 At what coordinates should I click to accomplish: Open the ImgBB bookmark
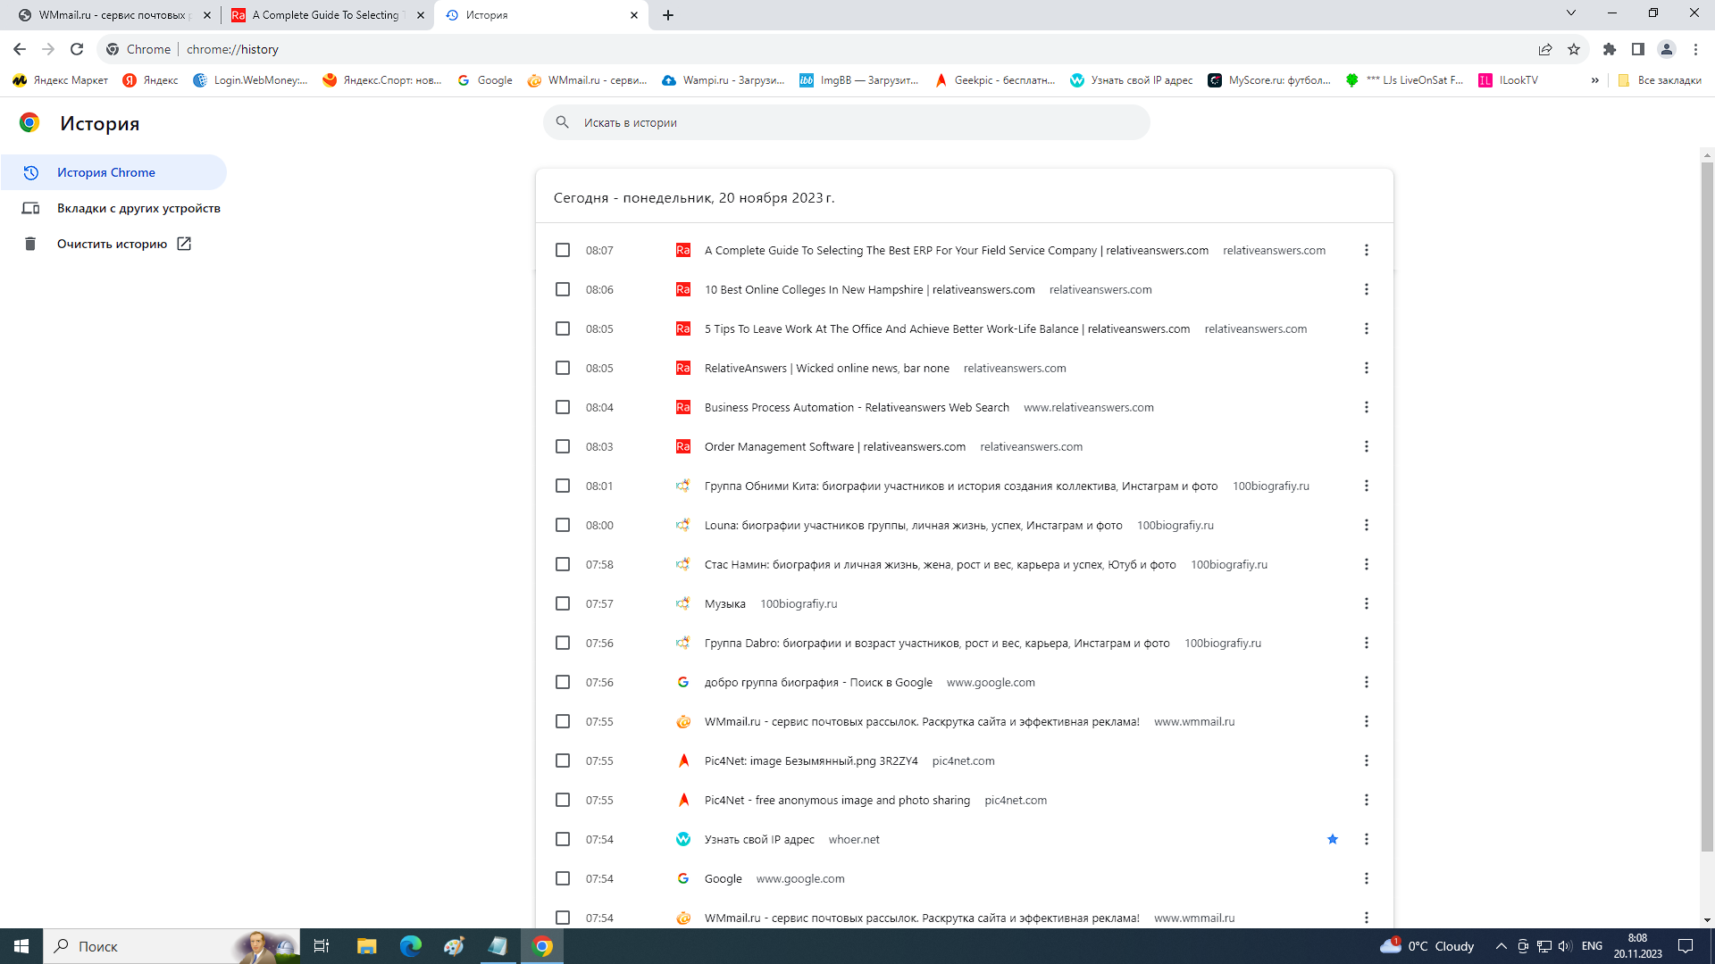tap(859, 80)
